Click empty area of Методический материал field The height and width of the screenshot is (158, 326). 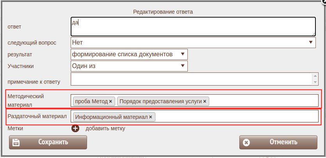tap(262, 101)
